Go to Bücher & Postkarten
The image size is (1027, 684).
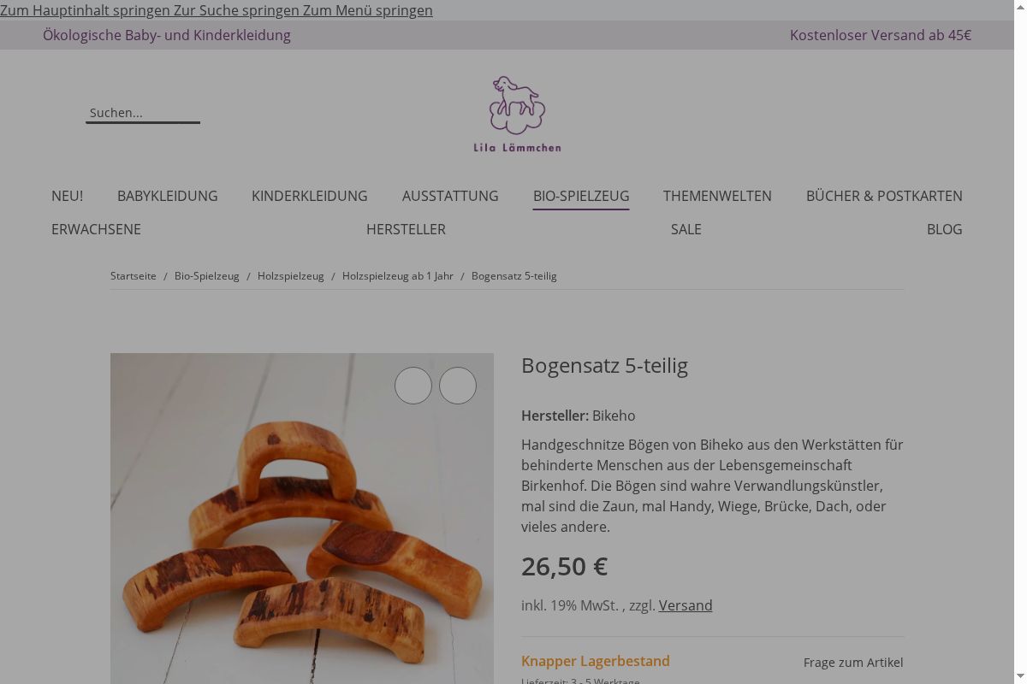[x=884, y=196]
